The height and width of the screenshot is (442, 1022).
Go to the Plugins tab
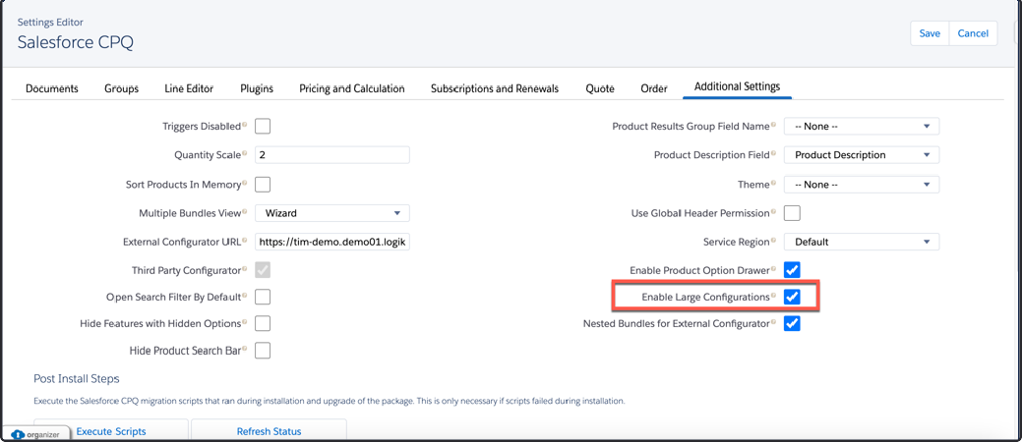tap(256, 88)
